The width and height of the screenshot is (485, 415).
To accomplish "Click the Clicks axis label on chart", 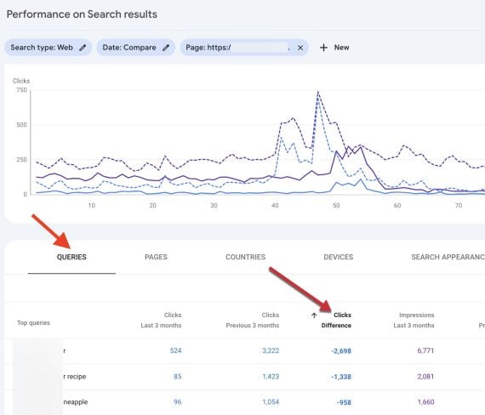I will [x=21, y=81].
